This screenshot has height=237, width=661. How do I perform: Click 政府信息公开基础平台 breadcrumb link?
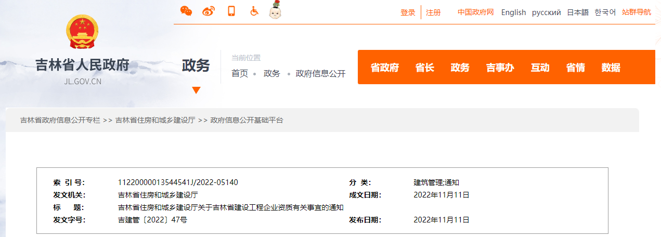(x=247, y=120)
